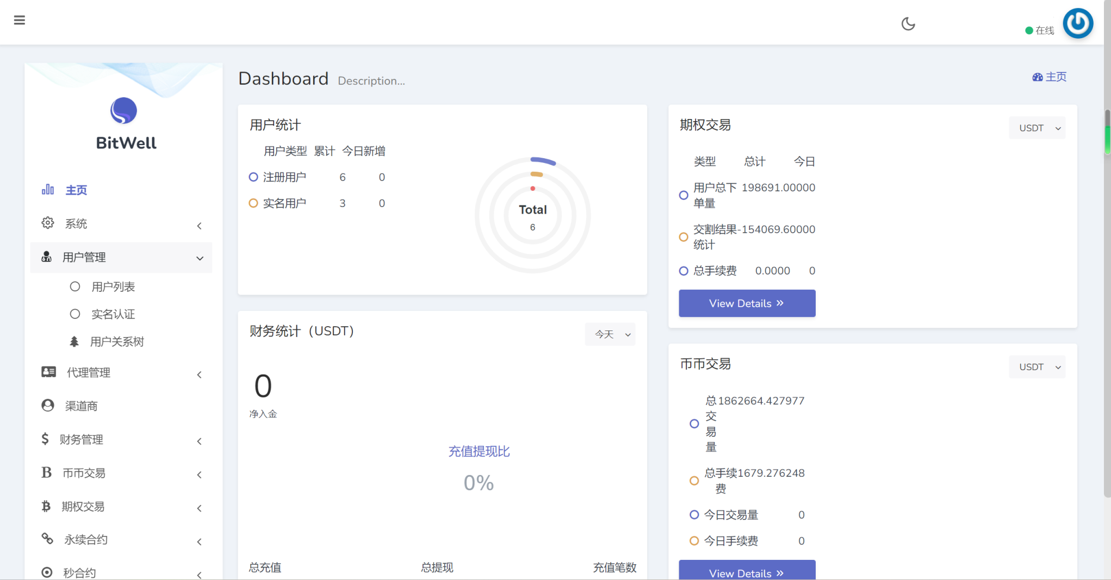Select the 渠道商 sidebar item
The height and width of the screenshot is (580, 1111).
click(x=82, y=406)
